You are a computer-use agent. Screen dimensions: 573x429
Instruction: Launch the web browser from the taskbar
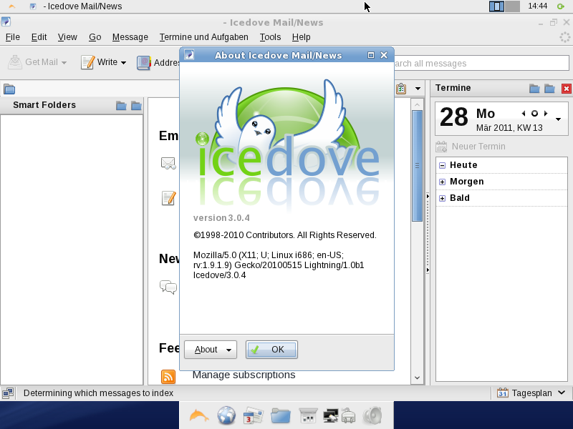(226, 415)
